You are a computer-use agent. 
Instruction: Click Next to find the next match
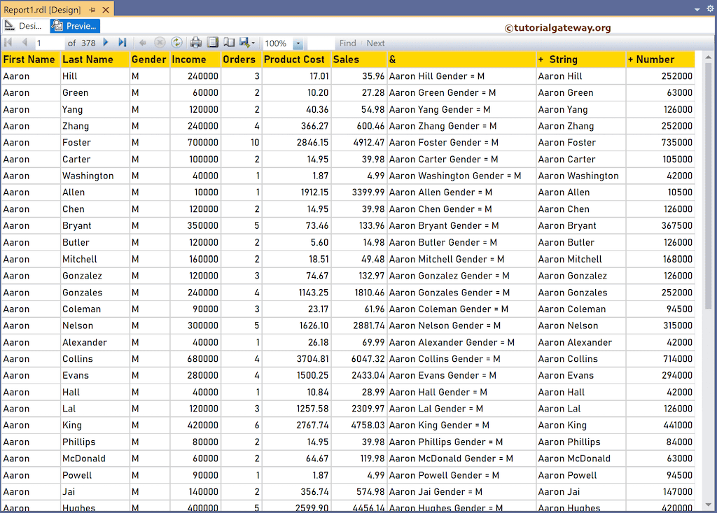[377, 43]
